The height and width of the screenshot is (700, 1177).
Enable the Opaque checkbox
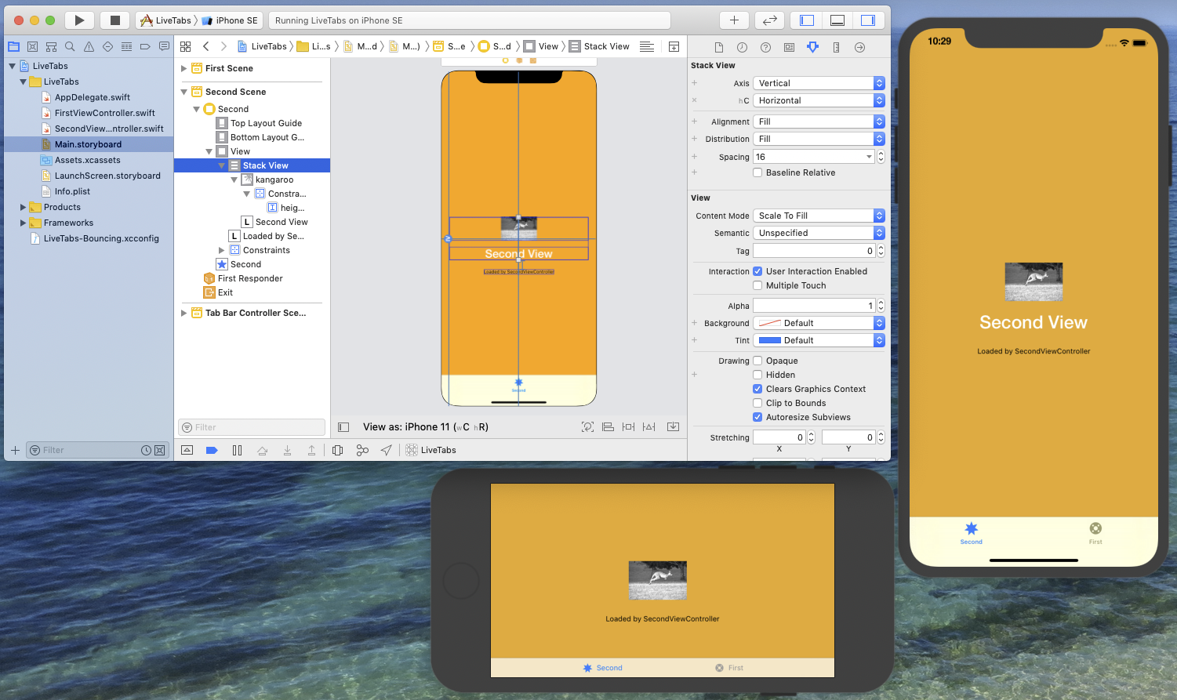click(757, 361)
